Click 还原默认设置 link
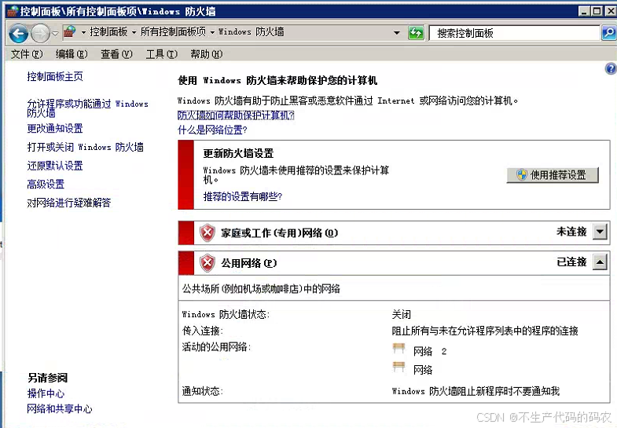This screenshot has height=428, width=617. 55,166
